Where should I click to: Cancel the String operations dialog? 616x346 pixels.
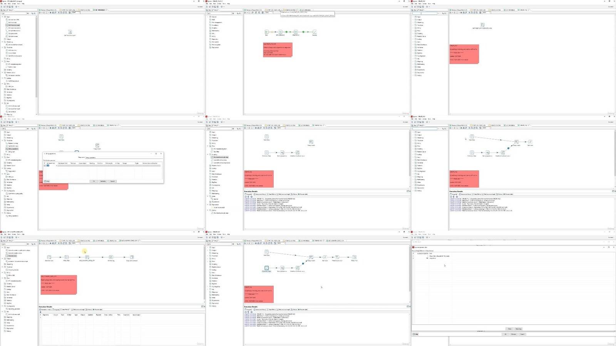(112, 181)
